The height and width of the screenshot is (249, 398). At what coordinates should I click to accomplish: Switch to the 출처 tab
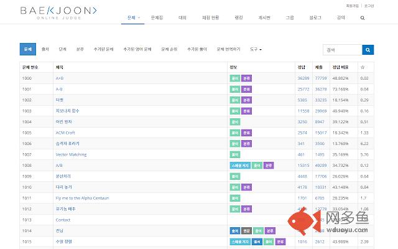45,49
